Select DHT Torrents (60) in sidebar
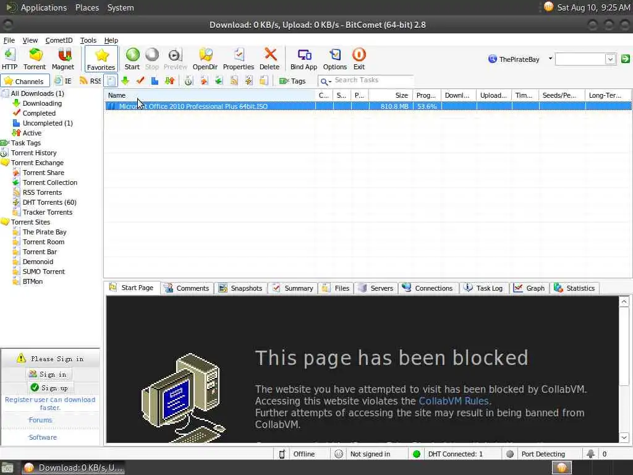The width and height of the screenshot is (633, 475). pos(49,202)
